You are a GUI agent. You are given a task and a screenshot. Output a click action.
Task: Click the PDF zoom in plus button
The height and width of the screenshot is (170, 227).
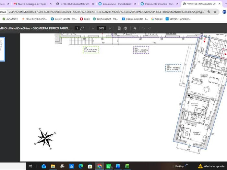110,28
